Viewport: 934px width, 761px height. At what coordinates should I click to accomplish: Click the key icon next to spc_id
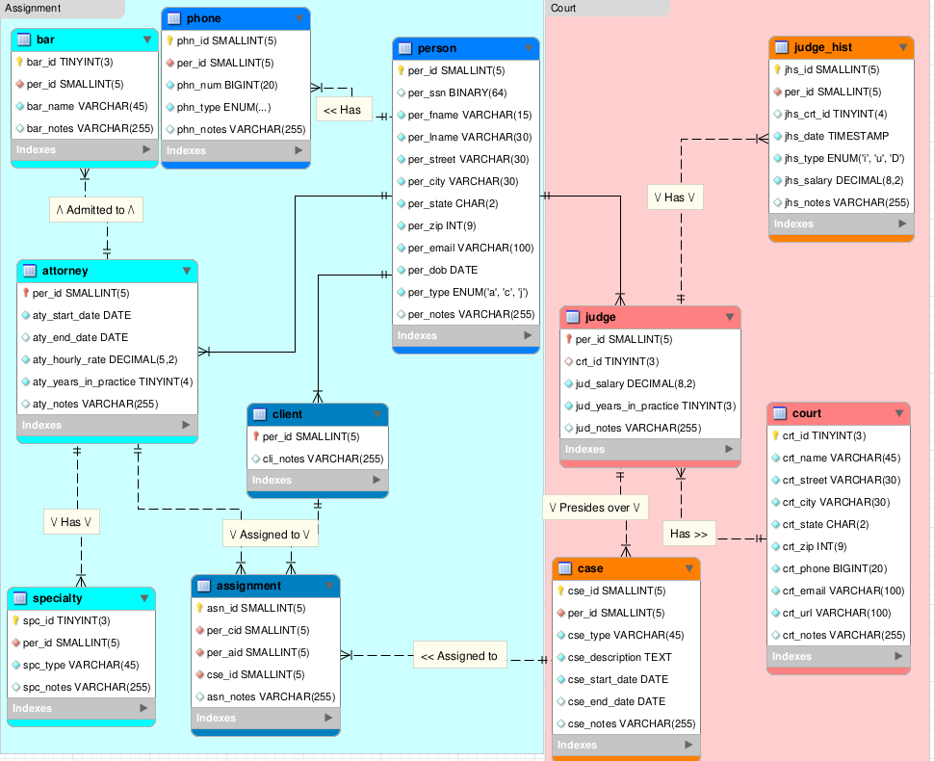16,620
